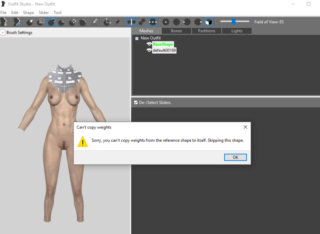Open the Edit menu

click(15, 13)
